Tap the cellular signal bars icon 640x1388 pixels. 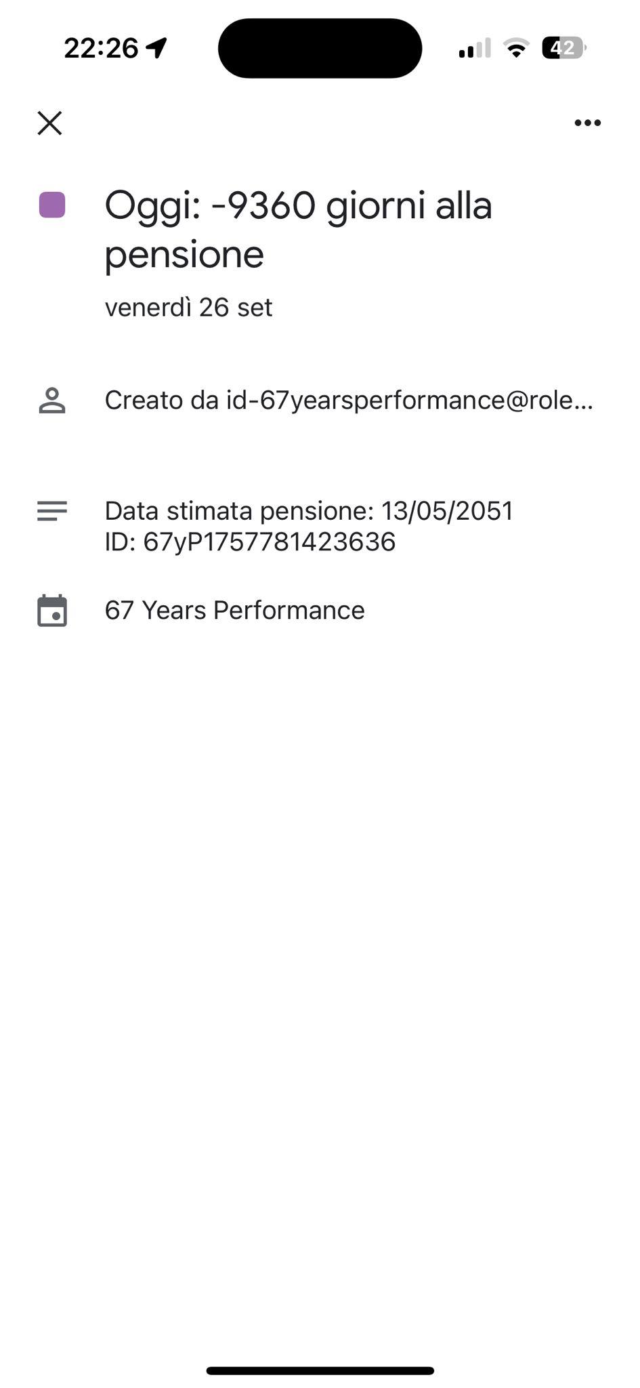coord(474,48)
